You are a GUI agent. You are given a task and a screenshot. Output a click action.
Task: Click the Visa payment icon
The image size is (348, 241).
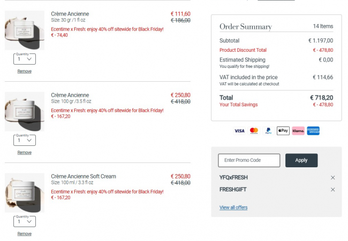(239, 130)
